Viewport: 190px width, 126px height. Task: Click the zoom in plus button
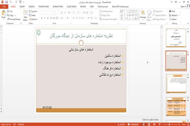179,124
